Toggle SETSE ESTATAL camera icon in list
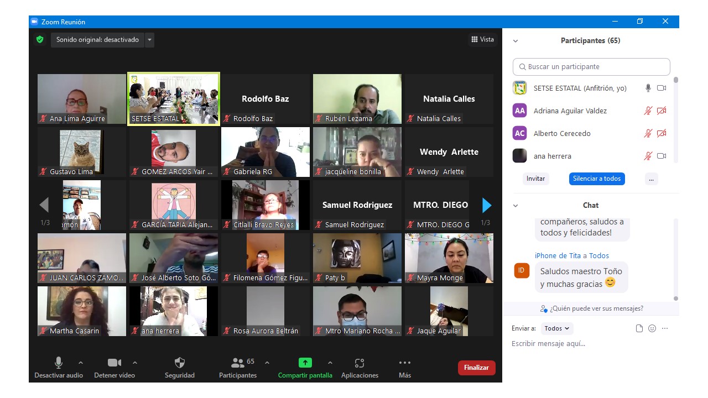 point(662,88)
